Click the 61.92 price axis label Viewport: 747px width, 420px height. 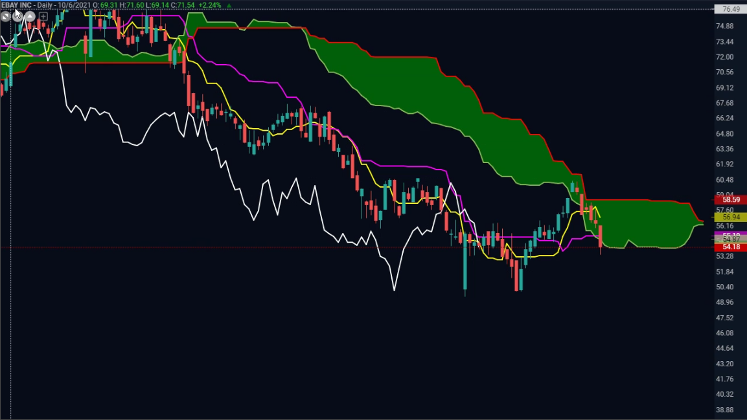pyautogui.click(x=724, y=164)
